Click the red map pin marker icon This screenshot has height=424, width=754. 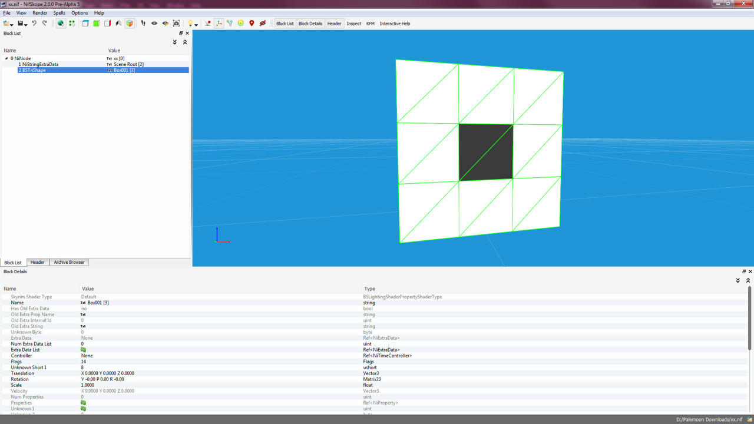click(x=252, y=24)
